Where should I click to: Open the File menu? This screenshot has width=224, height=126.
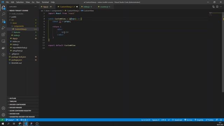(x=7, y=2)
